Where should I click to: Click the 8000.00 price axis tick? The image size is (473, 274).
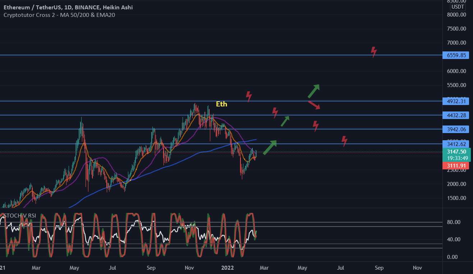(456, 15)
